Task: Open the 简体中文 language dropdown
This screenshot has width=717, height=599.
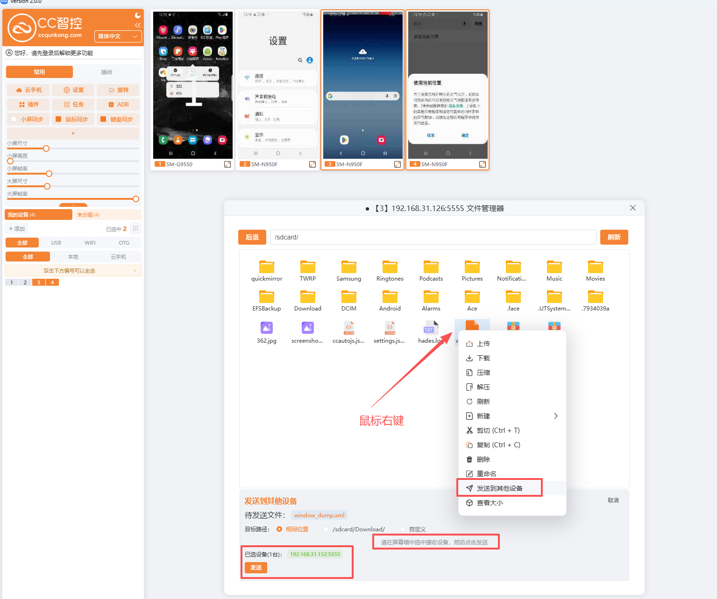Action: click(118, 36)
